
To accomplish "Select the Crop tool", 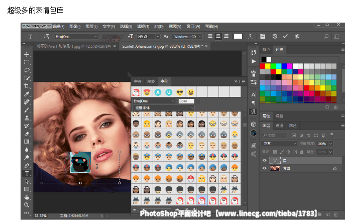I will [27, 86].
